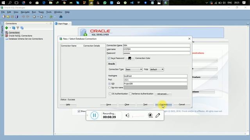Click the Save button in dialog

[x=109, y=105]
